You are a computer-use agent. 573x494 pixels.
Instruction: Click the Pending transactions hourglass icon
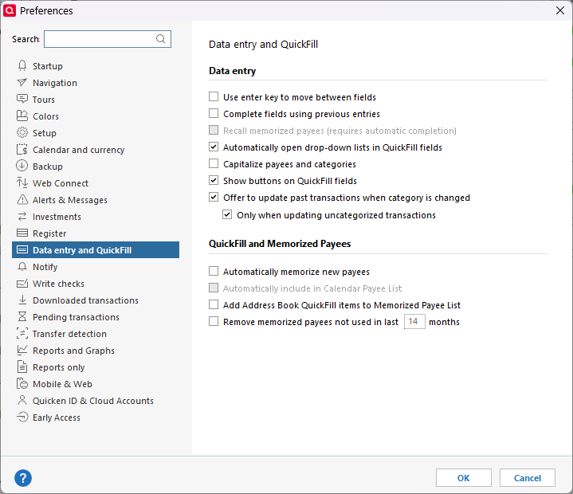coord(22,317)
